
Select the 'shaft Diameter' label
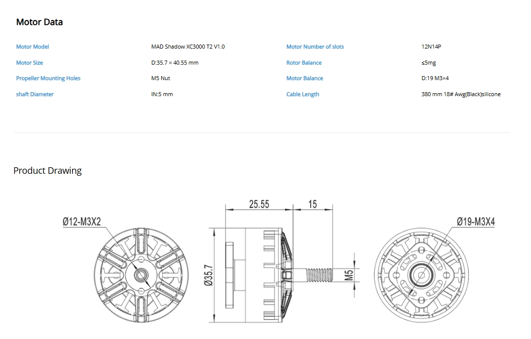(x=35, y=94)
